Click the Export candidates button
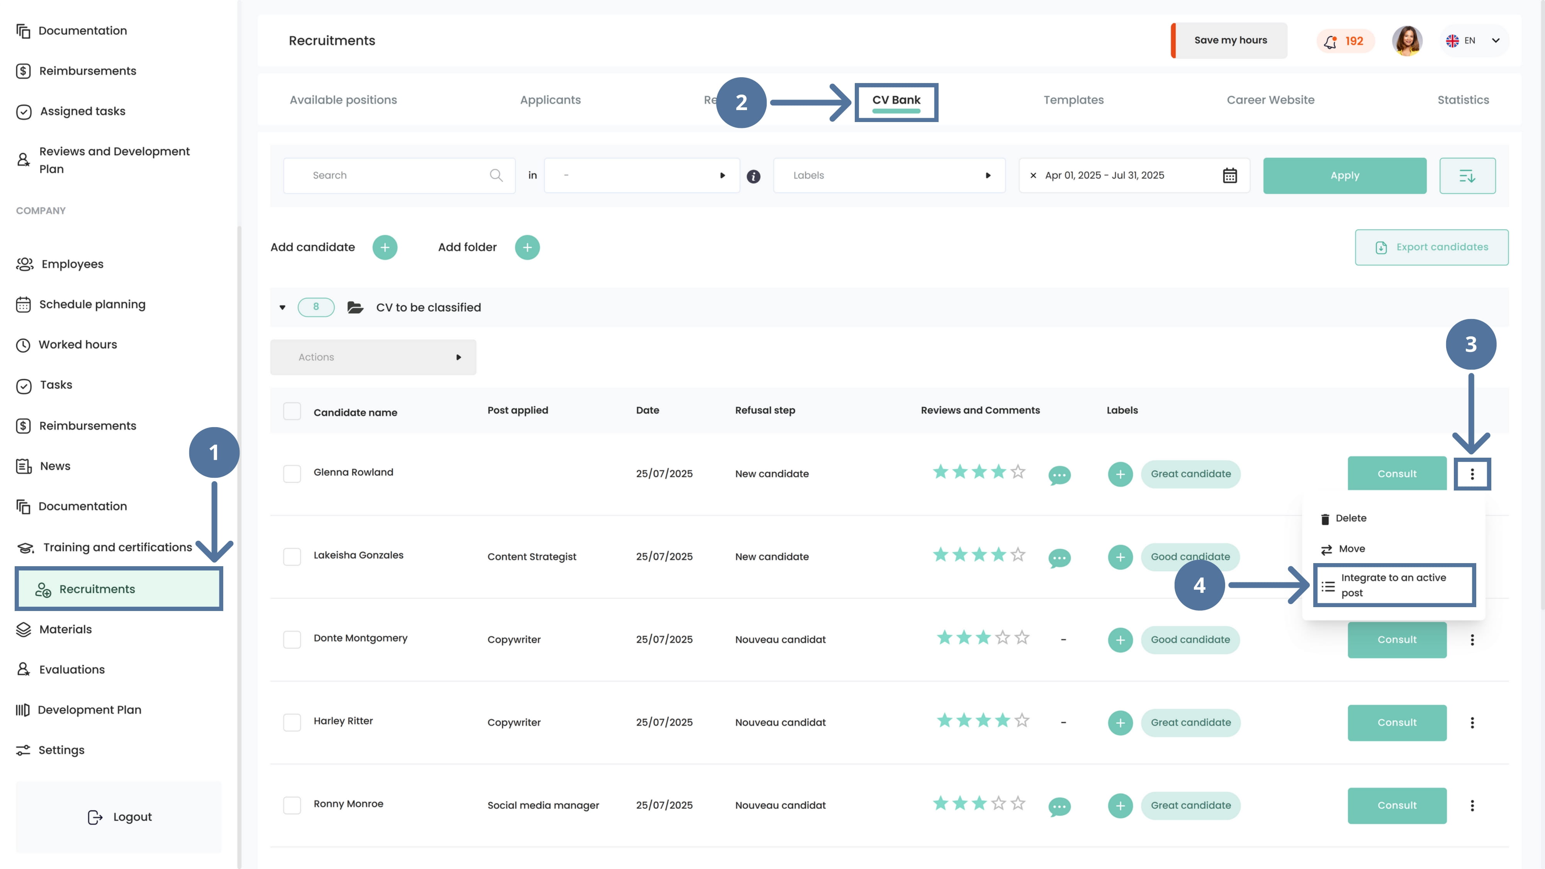 tap(1432, 247)
